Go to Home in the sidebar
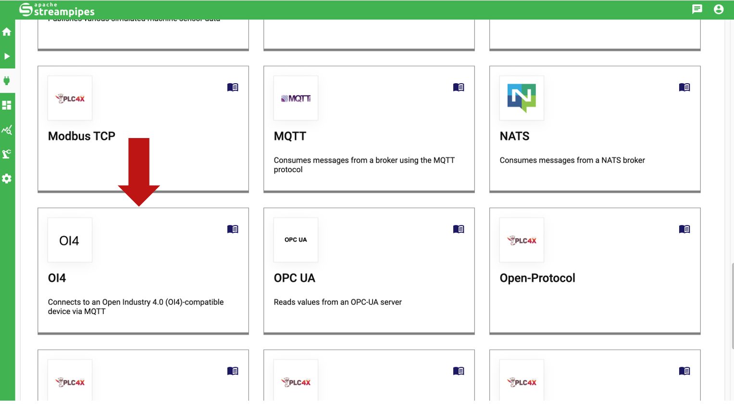The height and width of the screenshot is (404, 734). (x=7, y=32)
